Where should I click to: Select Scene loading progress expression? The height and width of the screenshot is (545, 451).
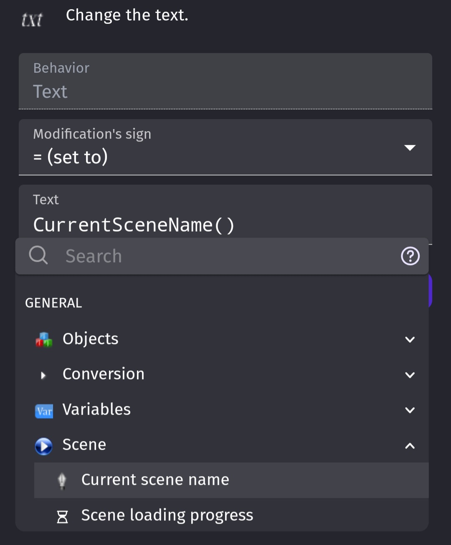231,515
